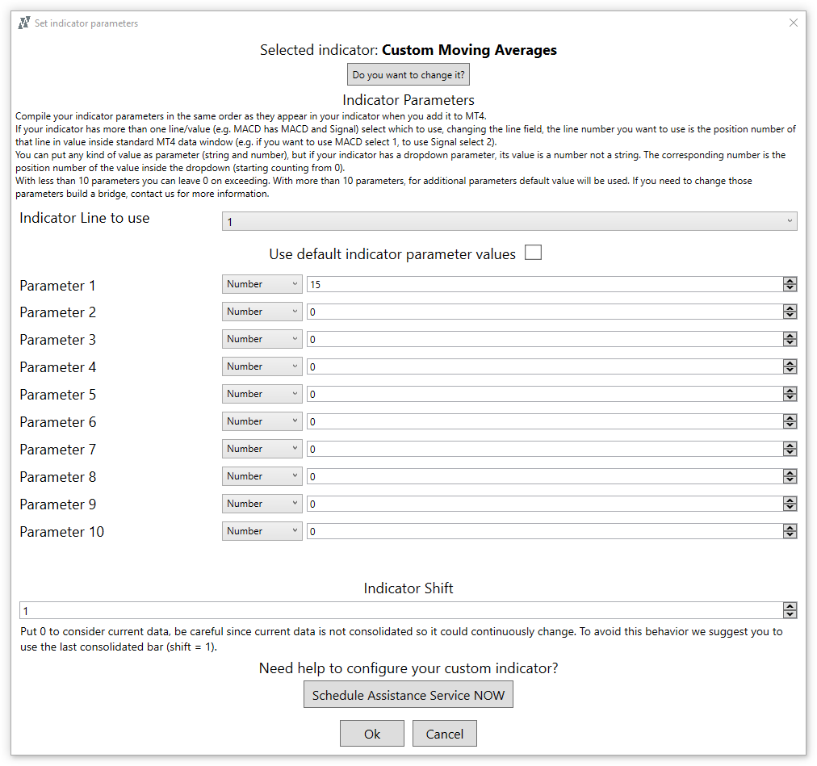Click the Parameter 2 down stepper arrow
The image size is (817, 766).
[790, 315]
